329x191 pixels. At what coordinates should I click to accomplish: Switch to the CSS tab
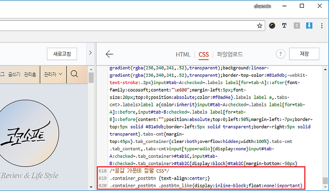pos(203,55)
